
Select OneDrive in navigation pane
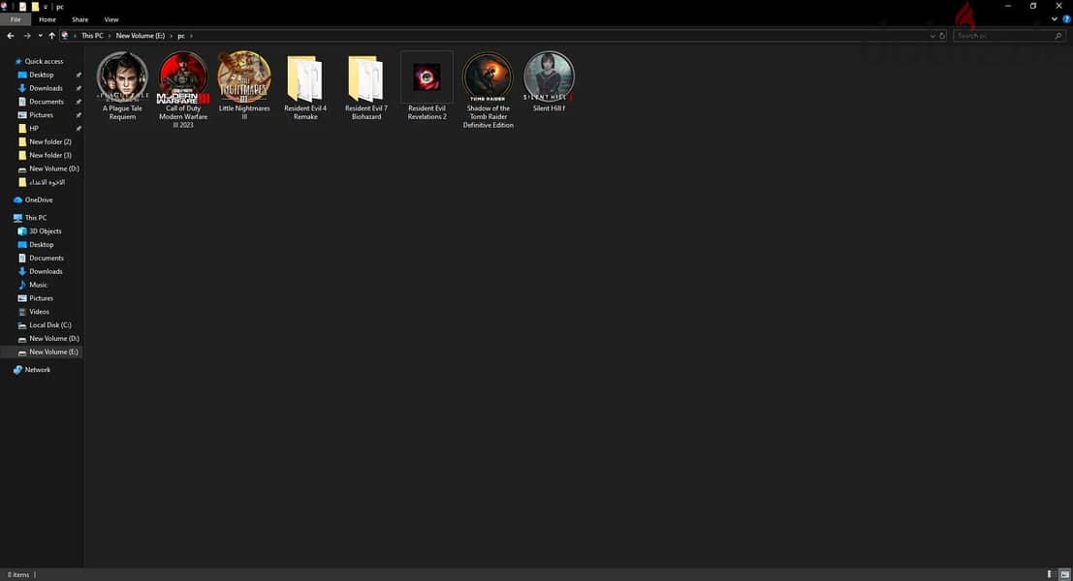coord(39,200)
